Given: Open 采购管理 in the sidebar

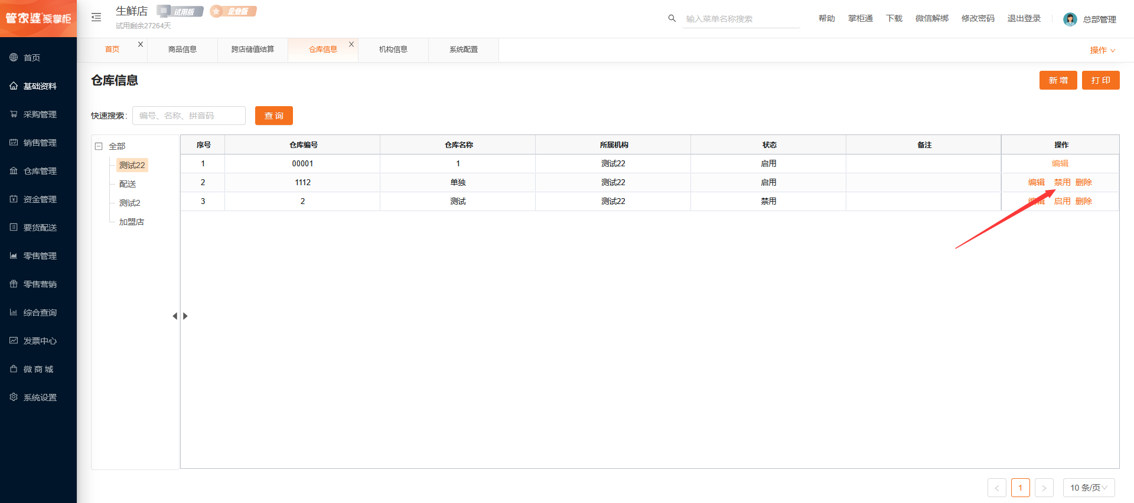Looking at the screenshot, I should [x=38, y=114].
